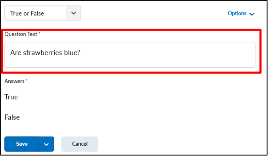Click the Cancel button
Screen dimensions: 268x156
[x=80, y=144]
